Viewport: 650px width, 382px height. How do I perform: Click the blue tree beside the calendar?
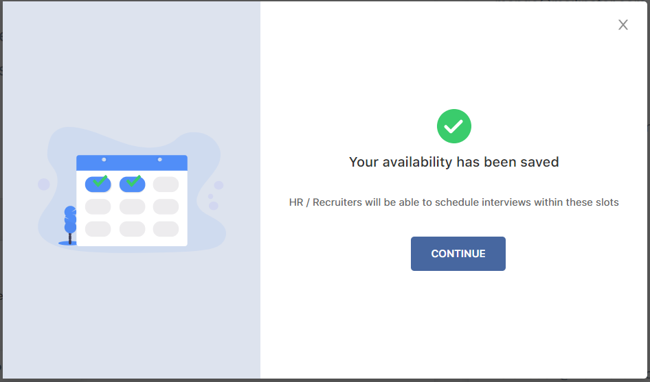pyautogui.click(x=70, y=221)
